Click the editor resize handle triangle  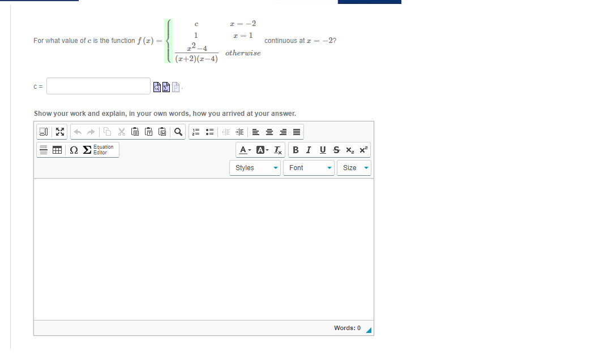pos(369,330)
